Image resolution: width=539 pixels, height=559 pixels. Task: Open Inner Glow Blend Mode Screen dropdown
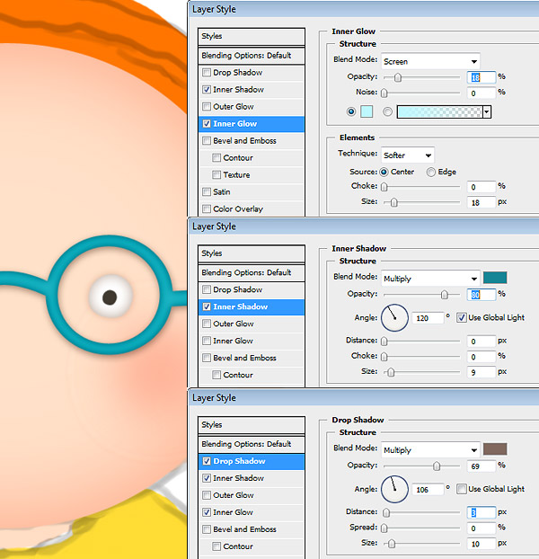(x=430, y=62)
